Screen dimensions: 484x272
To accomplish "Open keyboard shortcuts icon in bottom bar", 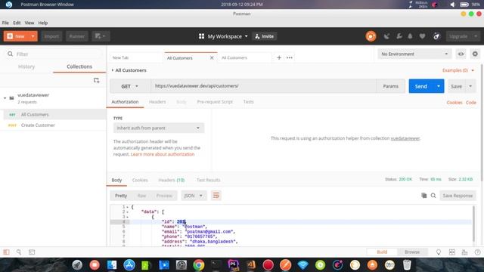I will 464,252.
